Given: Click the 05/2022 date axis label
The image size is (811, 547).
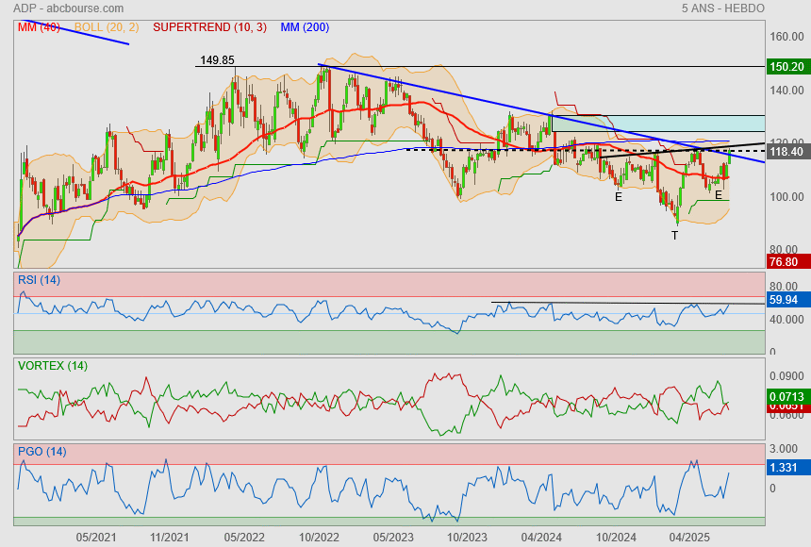Looking at the screenshot, I should point(244,538).
